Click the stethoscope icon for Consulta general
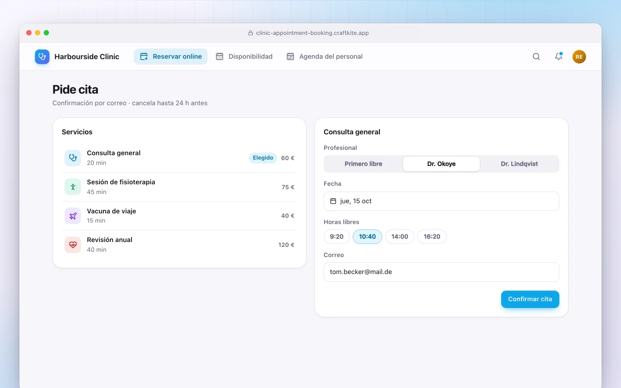This screenshot has width=621, height=388. (73, 158)
